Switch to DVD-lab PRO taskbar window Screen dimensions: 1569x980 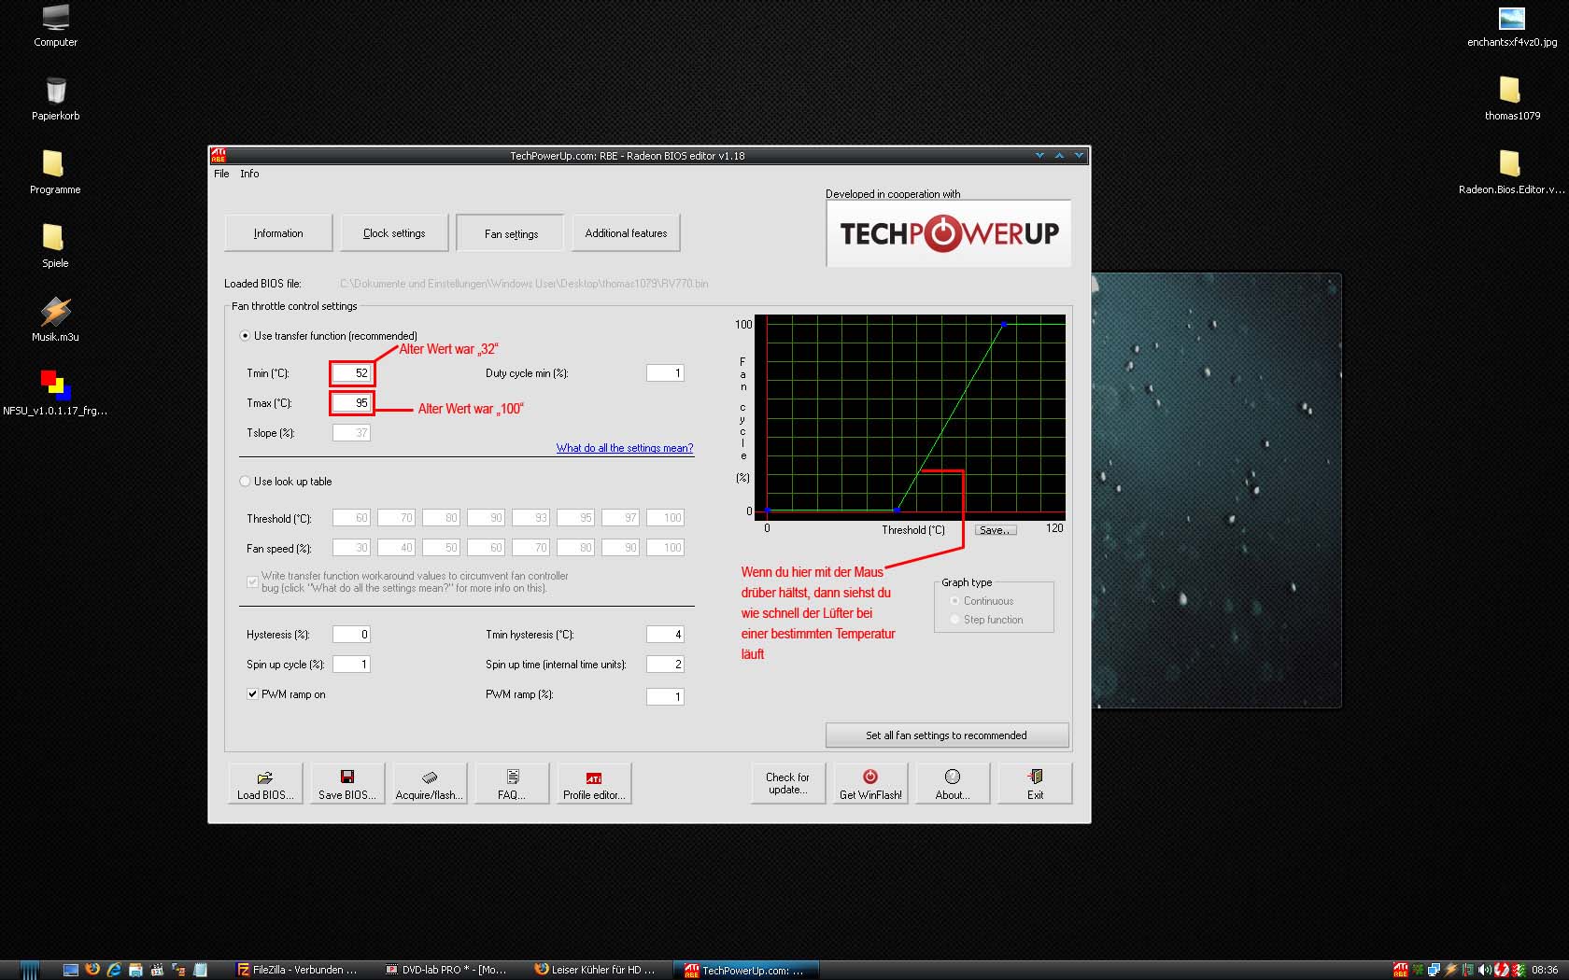[448, 970]
